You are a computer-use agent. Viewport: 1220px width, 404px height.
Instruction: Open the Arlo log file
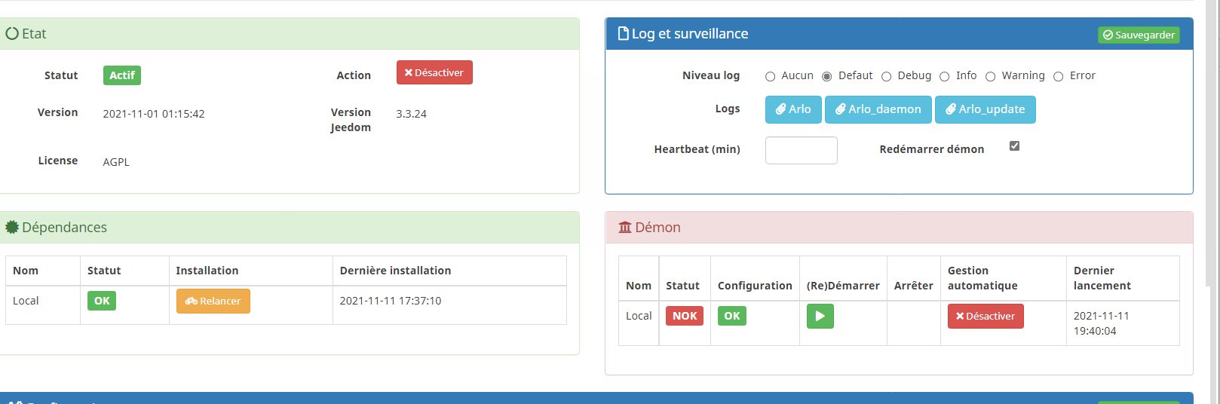tap(793, 109)
